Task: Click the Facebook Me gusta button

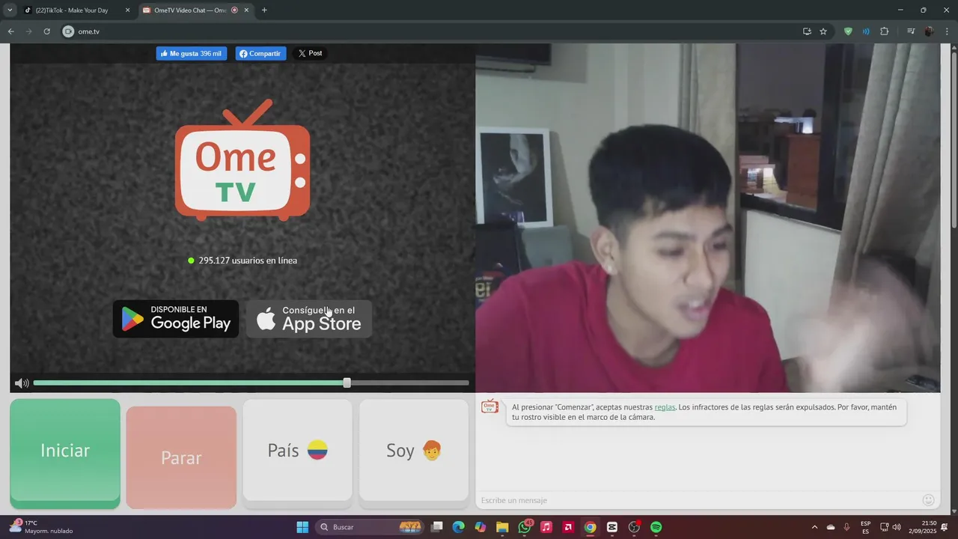Action: 192,53
